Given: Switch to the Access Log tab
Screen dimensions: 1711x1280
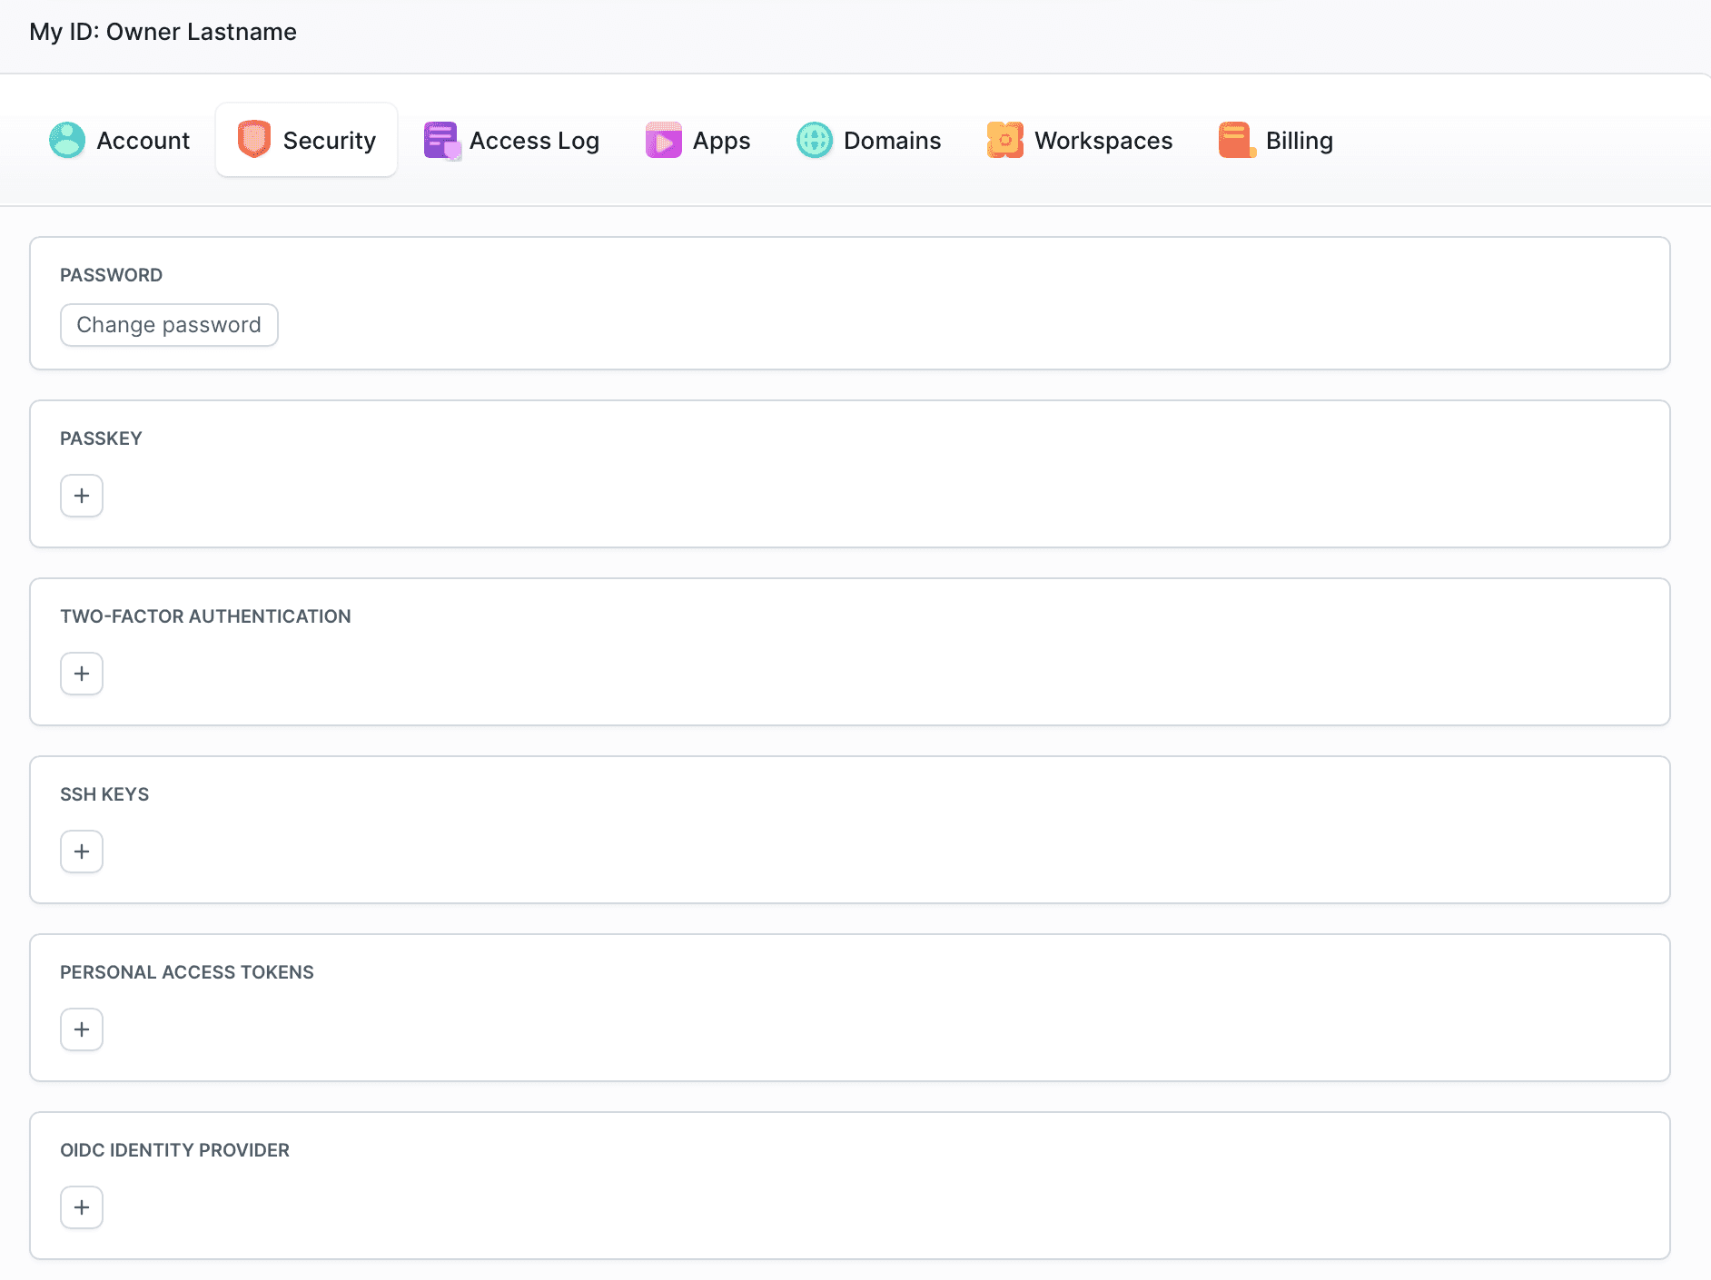Looking at the screenshot, I should point(534,141).
